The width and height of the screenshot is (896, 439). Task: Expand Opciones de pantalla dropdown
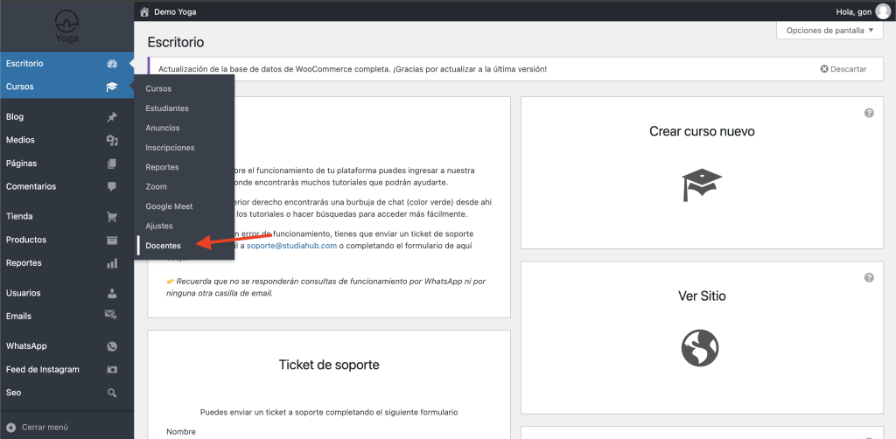[x=829, y=31]
